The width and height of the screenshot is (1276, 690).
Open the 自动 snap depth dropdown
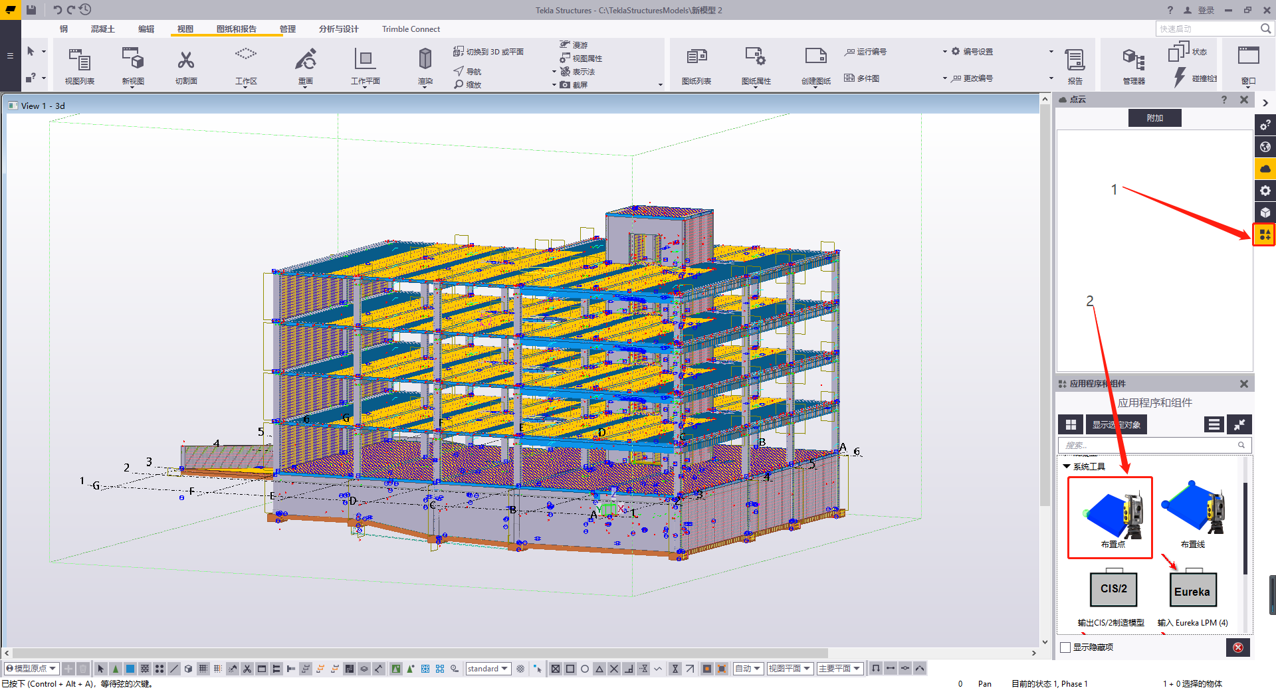coord(748,669)
